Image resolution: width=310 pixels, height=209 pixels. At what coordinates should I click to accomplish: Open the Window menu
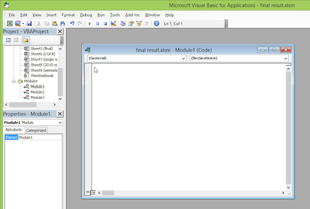pyautogui.click(x=152, y=15)
